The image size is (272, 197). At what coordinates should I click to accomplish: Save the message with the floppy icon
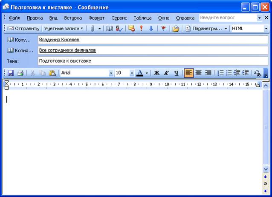(11, 73)
